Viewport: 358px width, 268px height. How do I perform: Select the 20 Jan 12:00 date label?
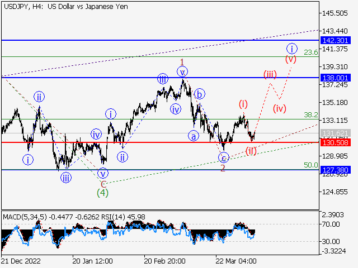tap(92, 261)
